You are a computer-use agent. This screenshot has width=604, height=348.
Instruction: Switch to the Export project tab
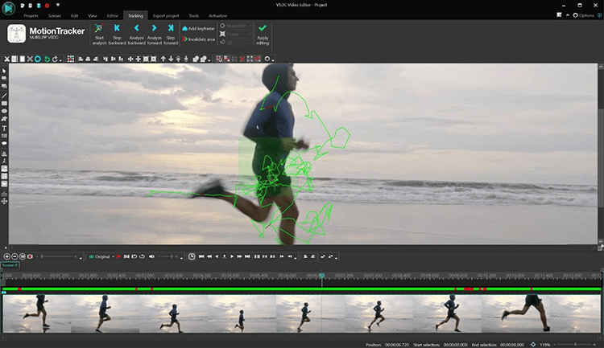(x=166, y=15)
